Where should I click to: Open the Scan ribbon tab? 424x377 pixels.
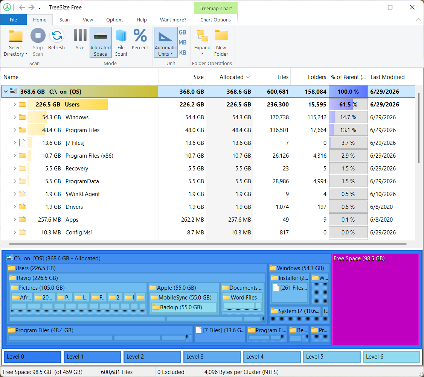click(64, 20)
